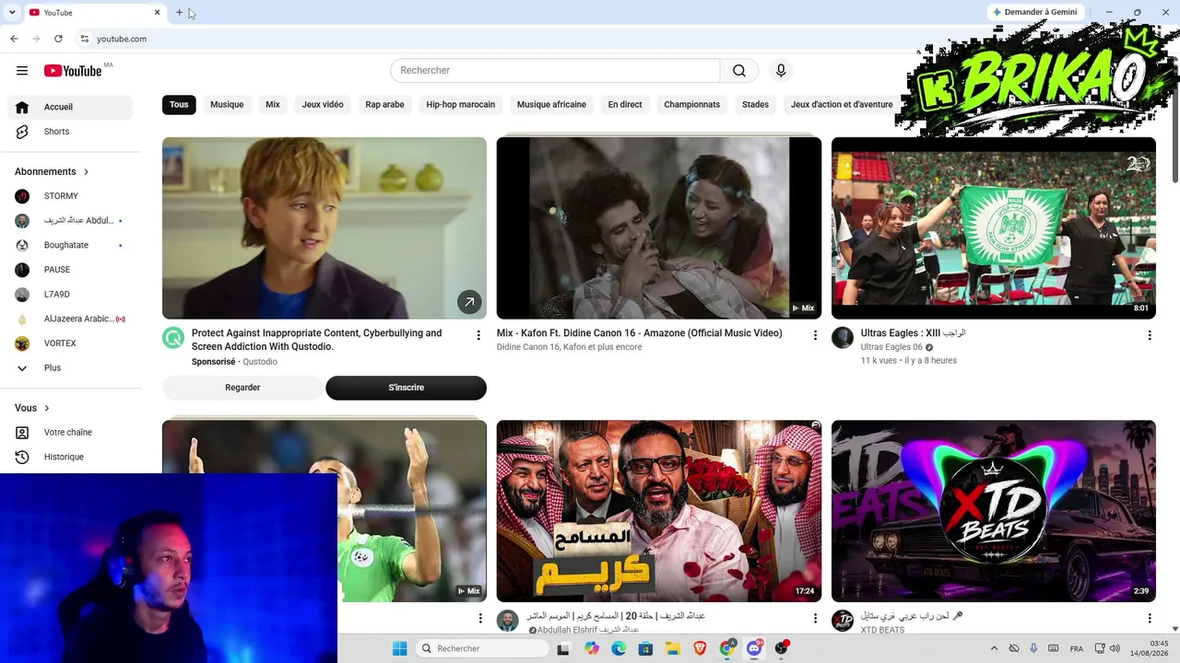Open Copilot from the taskbar
This screenshot has width=1180, height=663.
click(592, 648)
